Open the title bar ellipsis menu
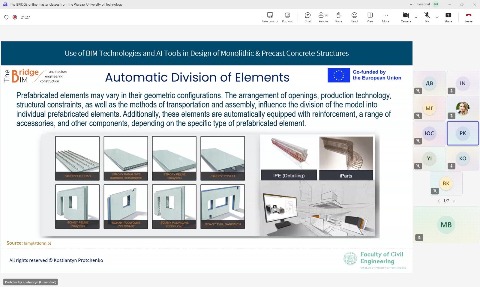The image size is (480, 287). tap(412, 4)
